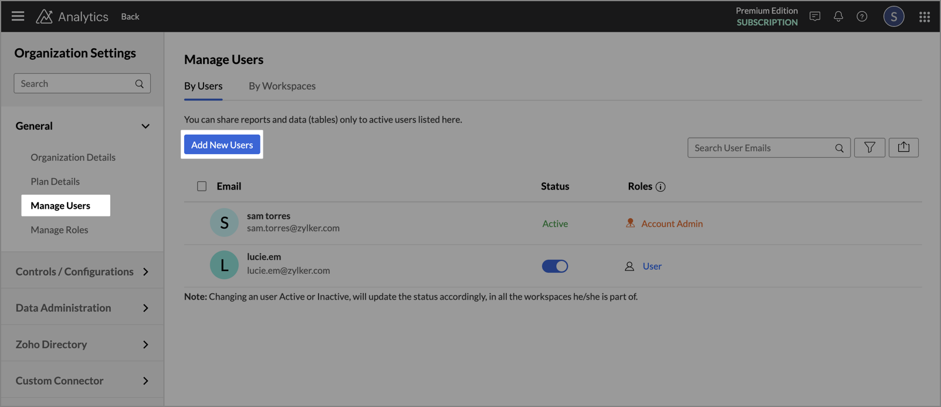Open the profile avatar in the header
This screenshot has height=407, width=941.
click(x=893, y=16)
